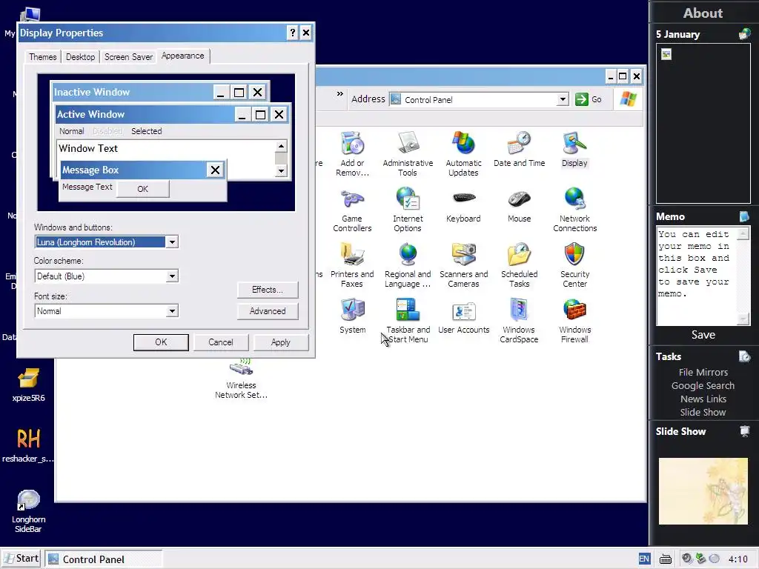
Task: Open Automatic Updates icon
Action: pyautogui.click(x=463, y=154)
